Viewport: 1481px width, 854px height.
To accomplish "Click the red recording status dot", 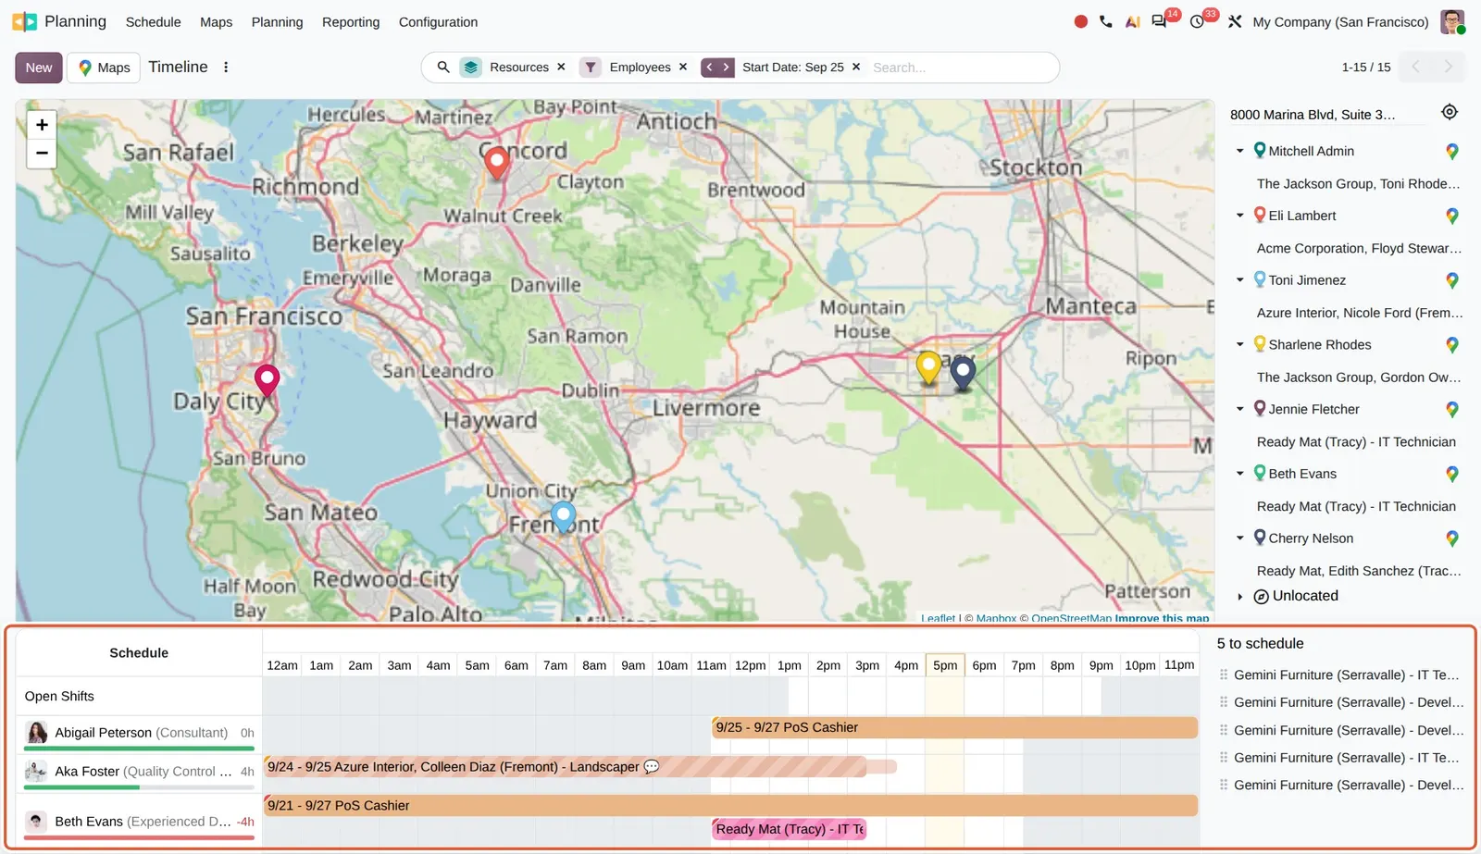I will click(1080, 21).
